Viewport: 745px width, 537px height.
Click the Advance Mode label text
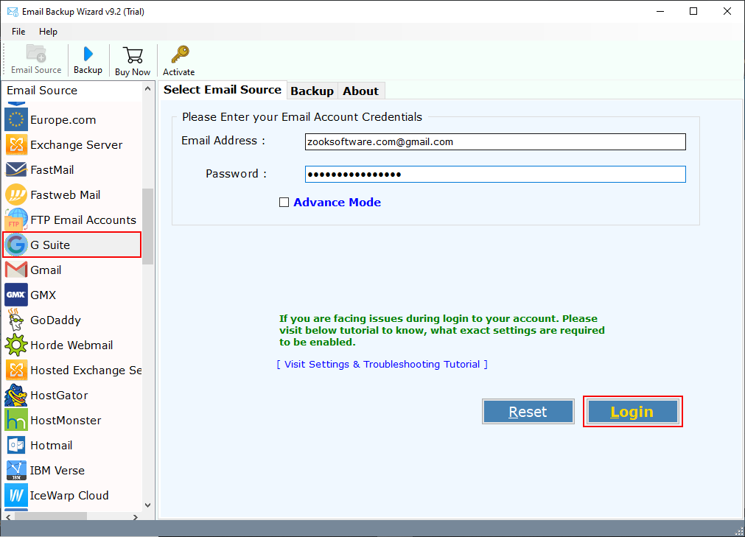[x=337, y=203]
